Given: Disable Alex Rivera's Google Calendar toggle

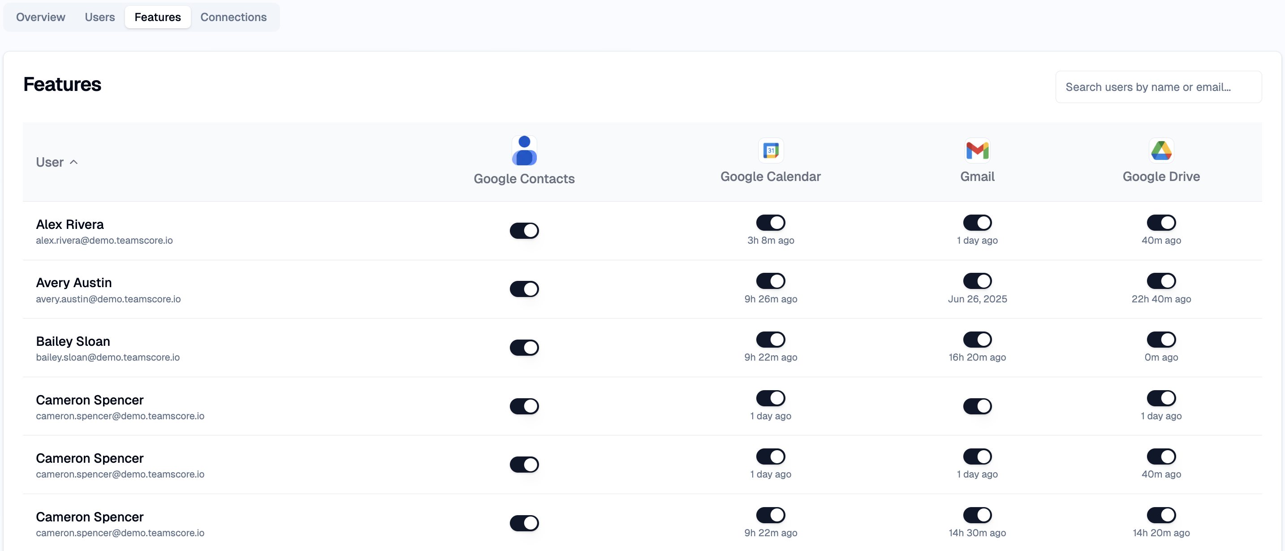Looking at the screenshot, I should pos(770,222).
